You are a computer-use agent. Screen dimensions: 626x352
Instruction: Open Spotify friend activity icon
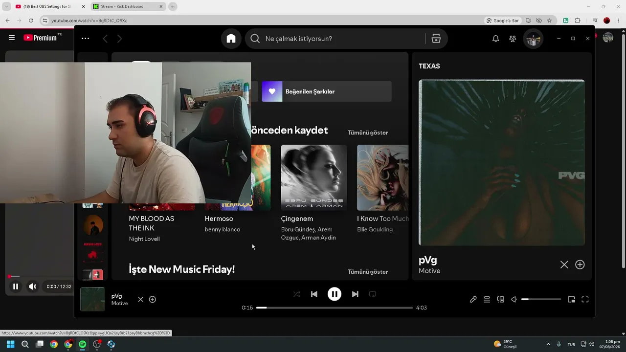click(x=513, y=39)
